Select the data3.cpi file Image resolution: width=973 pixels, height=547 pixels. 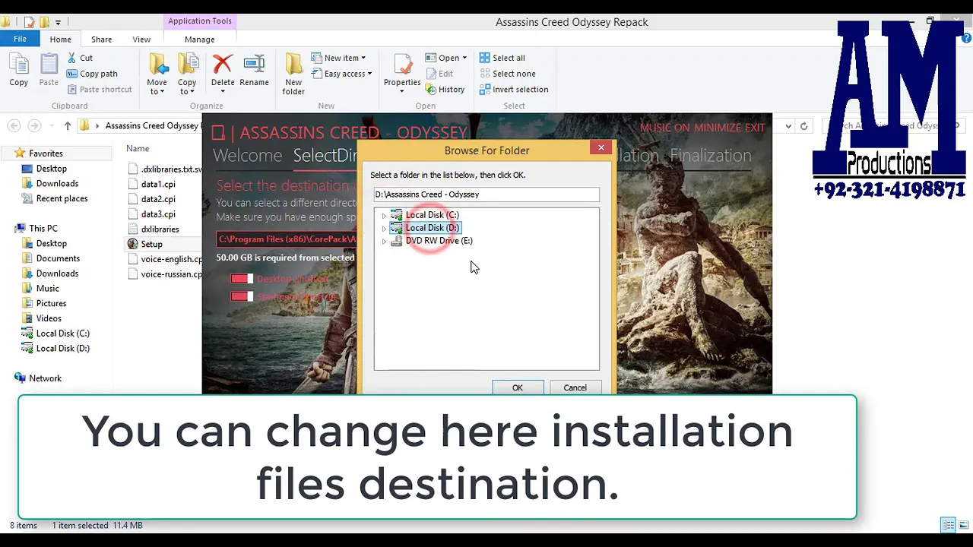158,214
